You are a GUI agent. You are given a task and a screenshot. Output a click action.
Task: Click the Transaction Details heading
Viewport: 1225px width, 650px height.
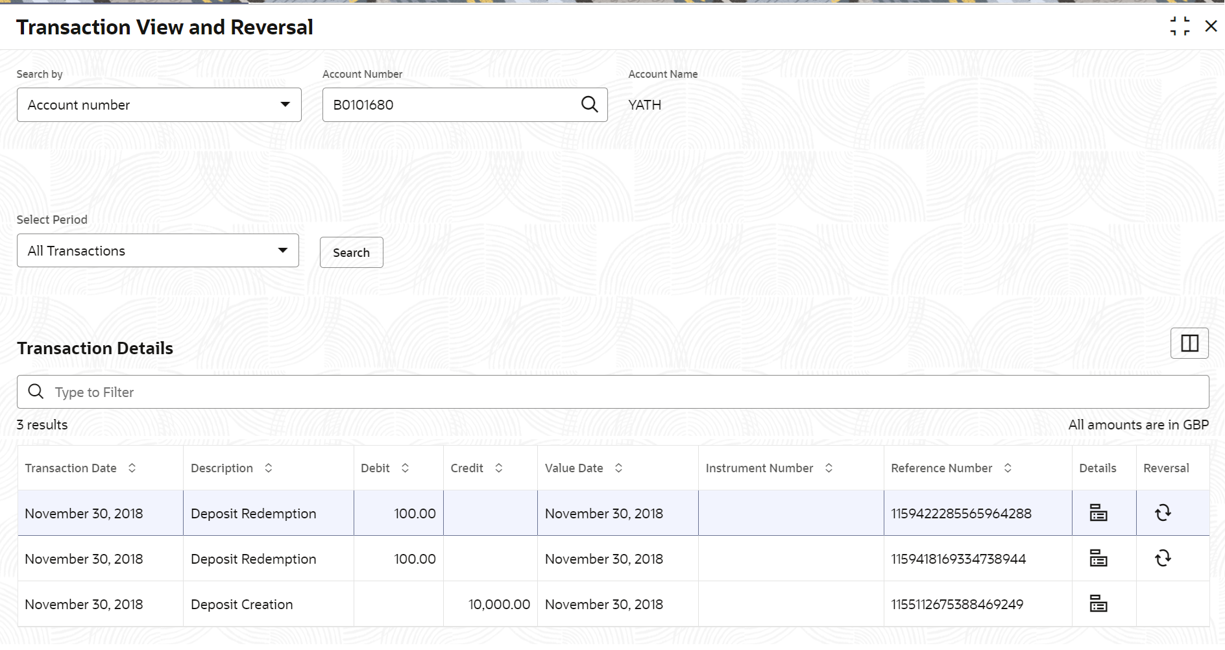pyautogui.click(x=95, y=348)
